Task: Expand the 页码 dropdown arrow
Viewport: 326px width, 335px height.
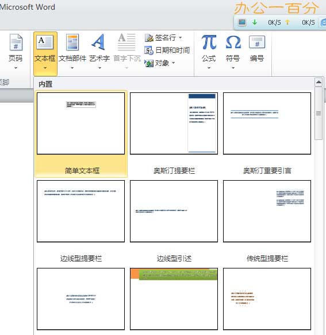Action: (16, 68)
